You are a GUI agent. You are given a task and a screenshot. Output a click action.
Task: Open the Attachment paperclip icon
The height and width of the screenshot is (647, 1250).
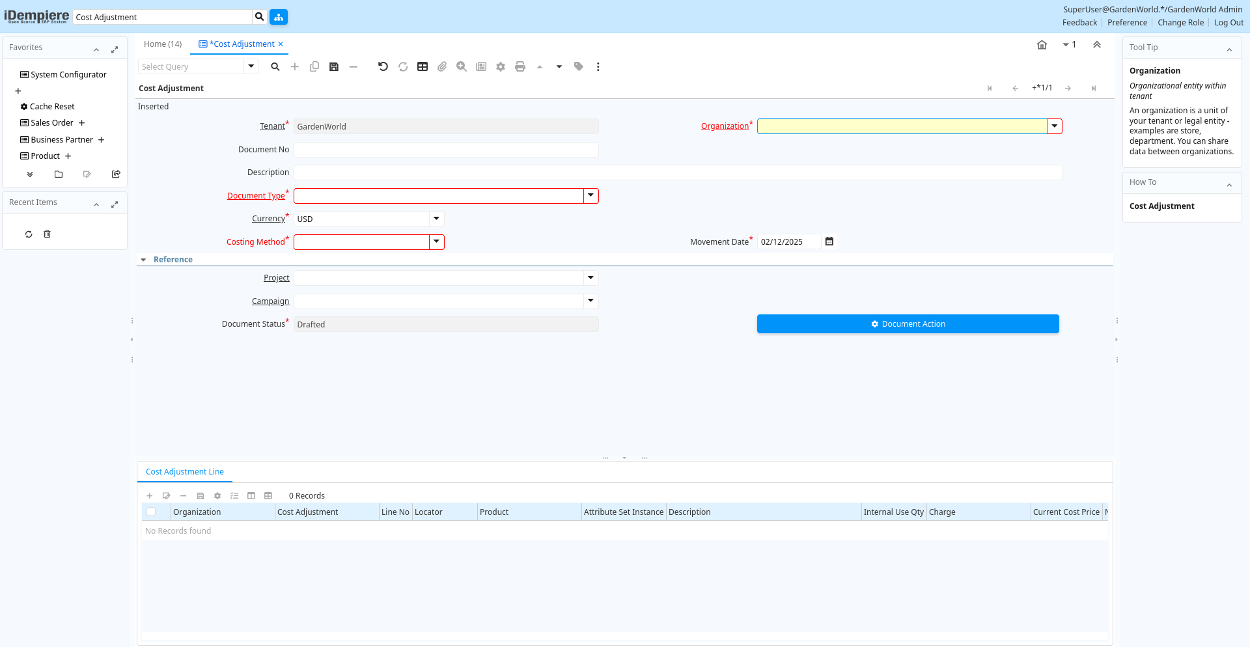click(x=442, y=67)
